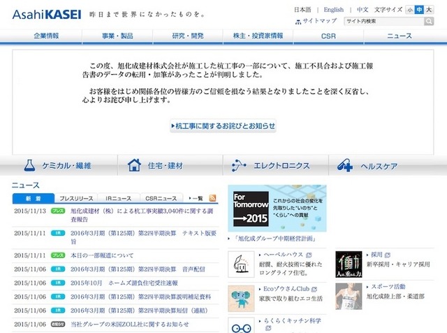Click the house icon for 住宅・建材

[134, 165]
